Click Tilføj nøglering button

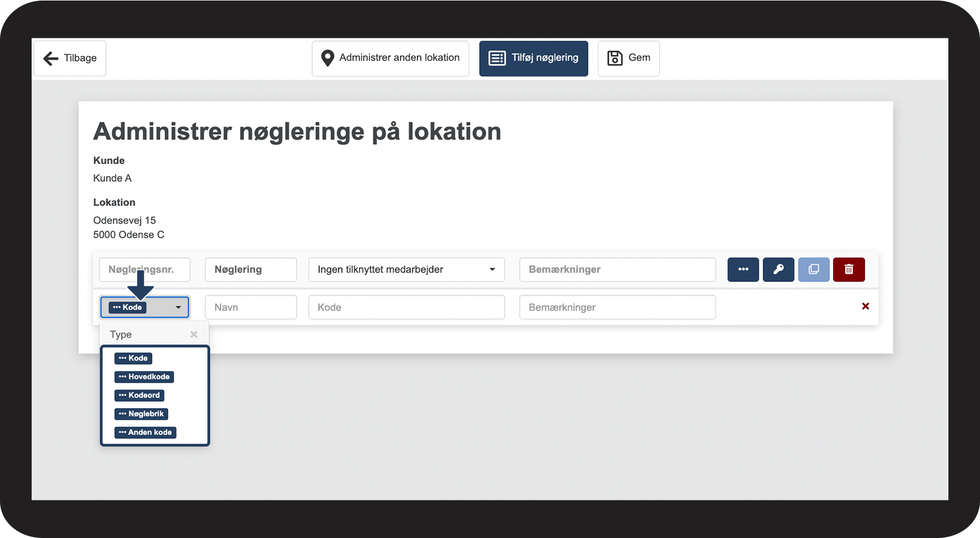click(x=534, y=58)
